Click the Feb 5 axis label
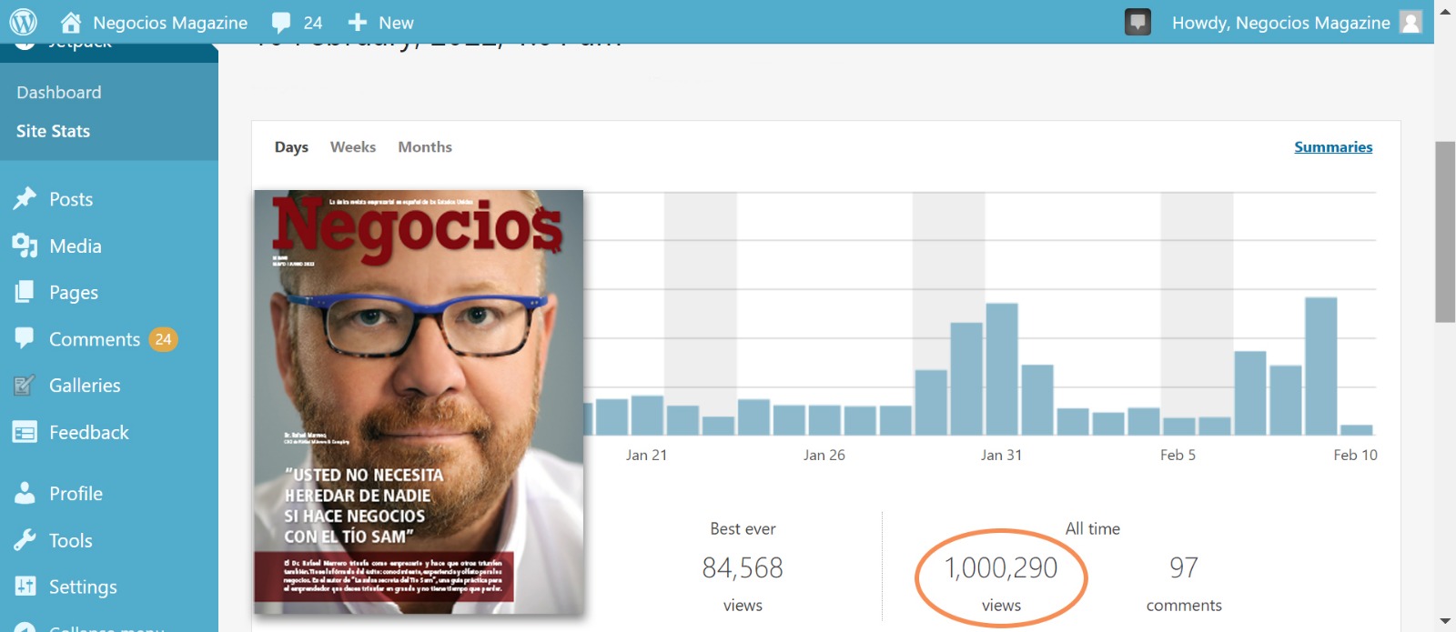1456x632 pixels. (x=1178, y=455)
